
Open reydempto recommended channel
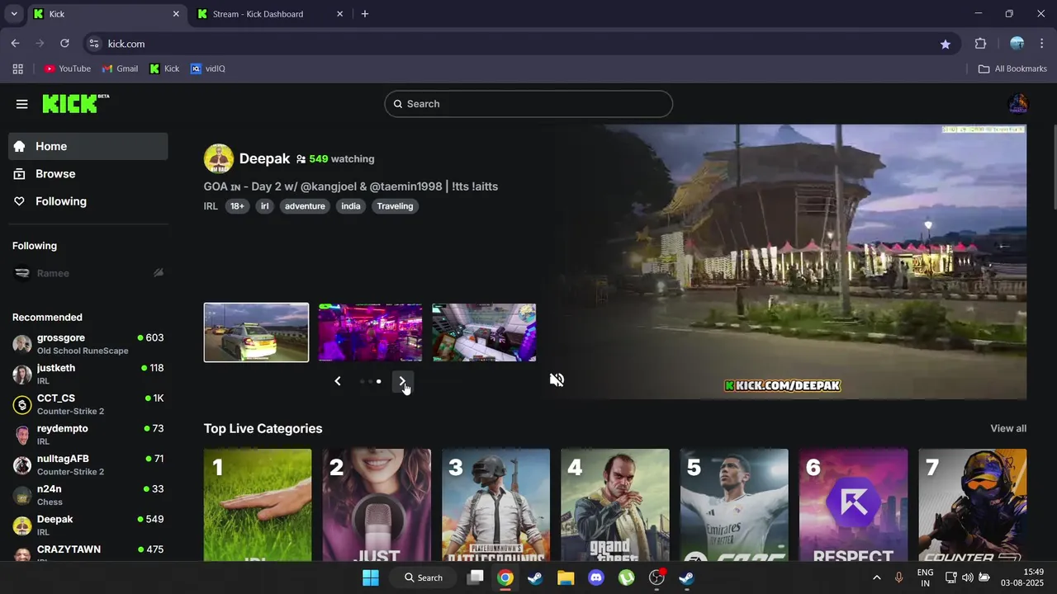tap(88, 435)
